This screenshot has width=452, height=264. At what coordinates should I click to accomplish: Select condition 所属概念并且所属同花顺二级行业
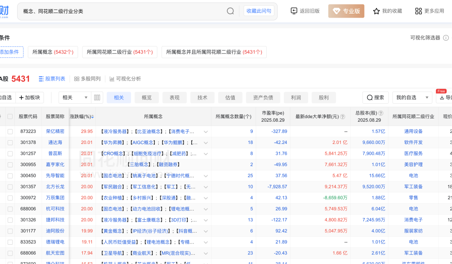(214, 52)
